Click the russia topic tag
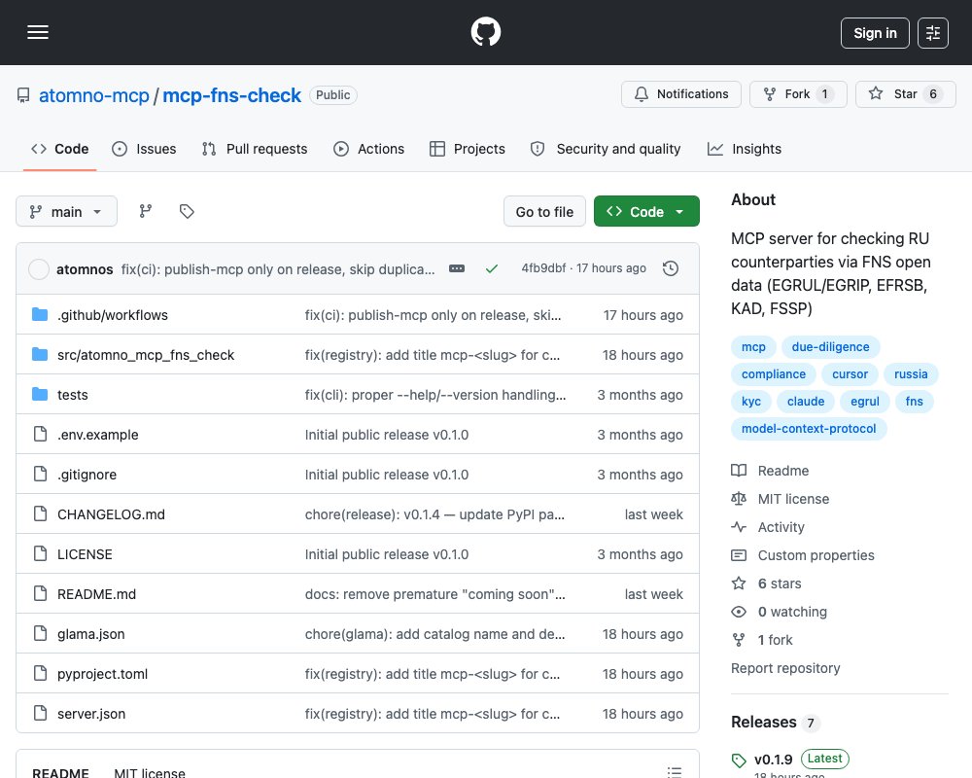 tap(911, 374)
